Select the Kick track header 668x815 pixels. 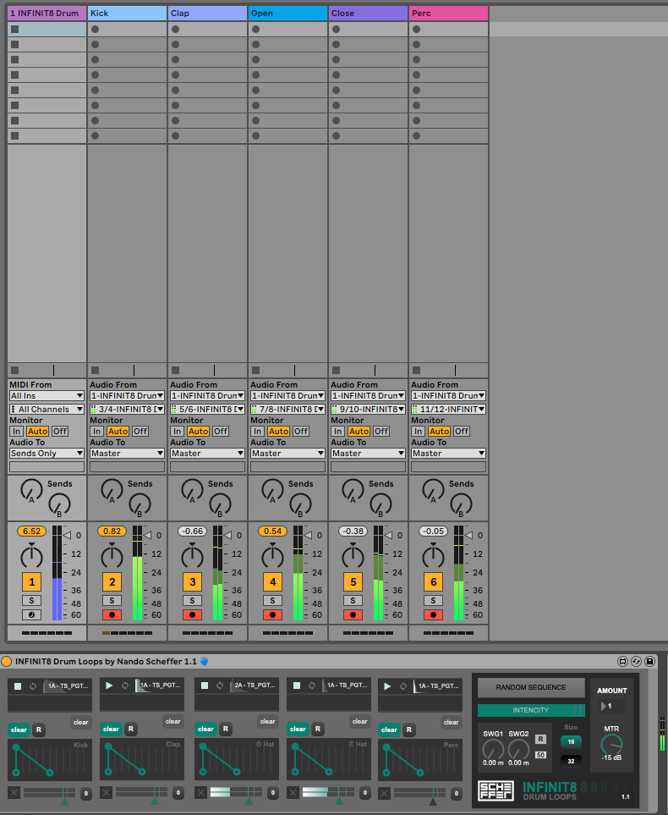128,13
